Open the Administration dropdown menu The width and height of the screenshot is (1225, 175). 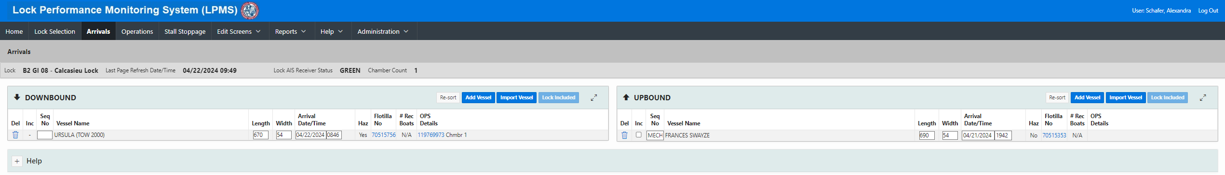383,31
